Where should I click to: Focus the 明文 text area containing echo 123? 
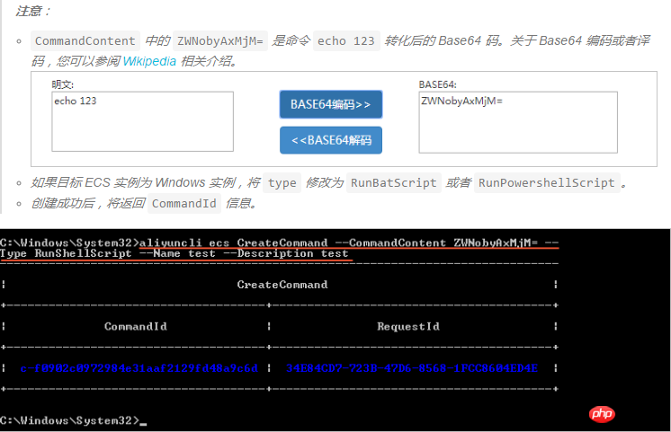coord(142,121)
